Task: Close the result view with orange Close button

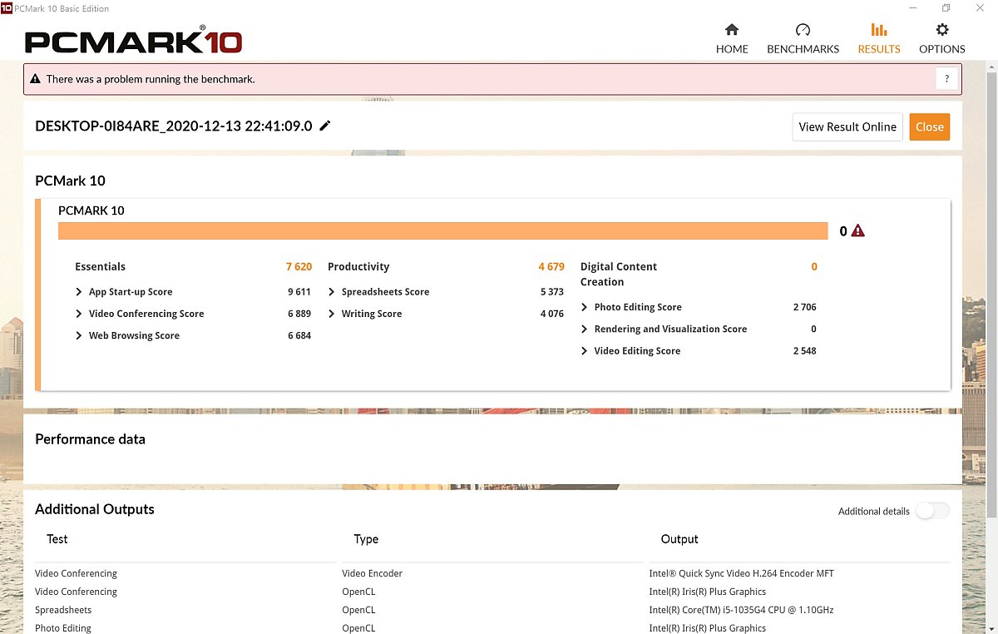Action: pos(930,126)
